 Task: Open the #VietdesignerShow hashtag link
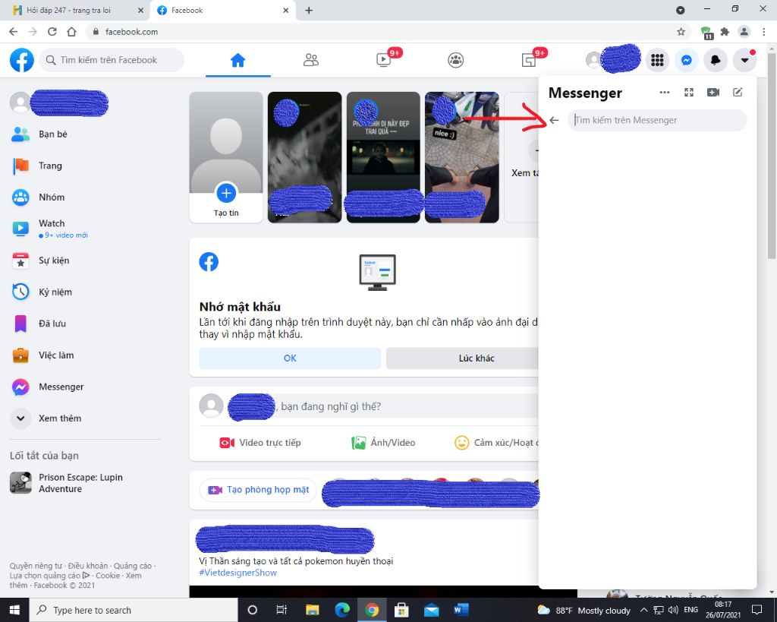click(238, 573)
